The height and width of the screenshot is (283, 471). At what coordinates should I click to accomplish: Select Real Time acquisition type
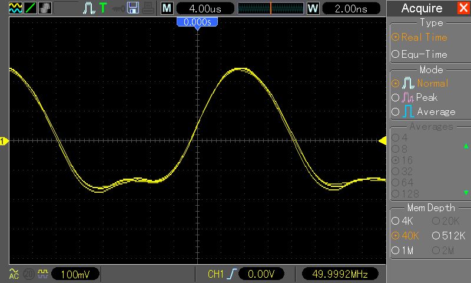[419, 37]
